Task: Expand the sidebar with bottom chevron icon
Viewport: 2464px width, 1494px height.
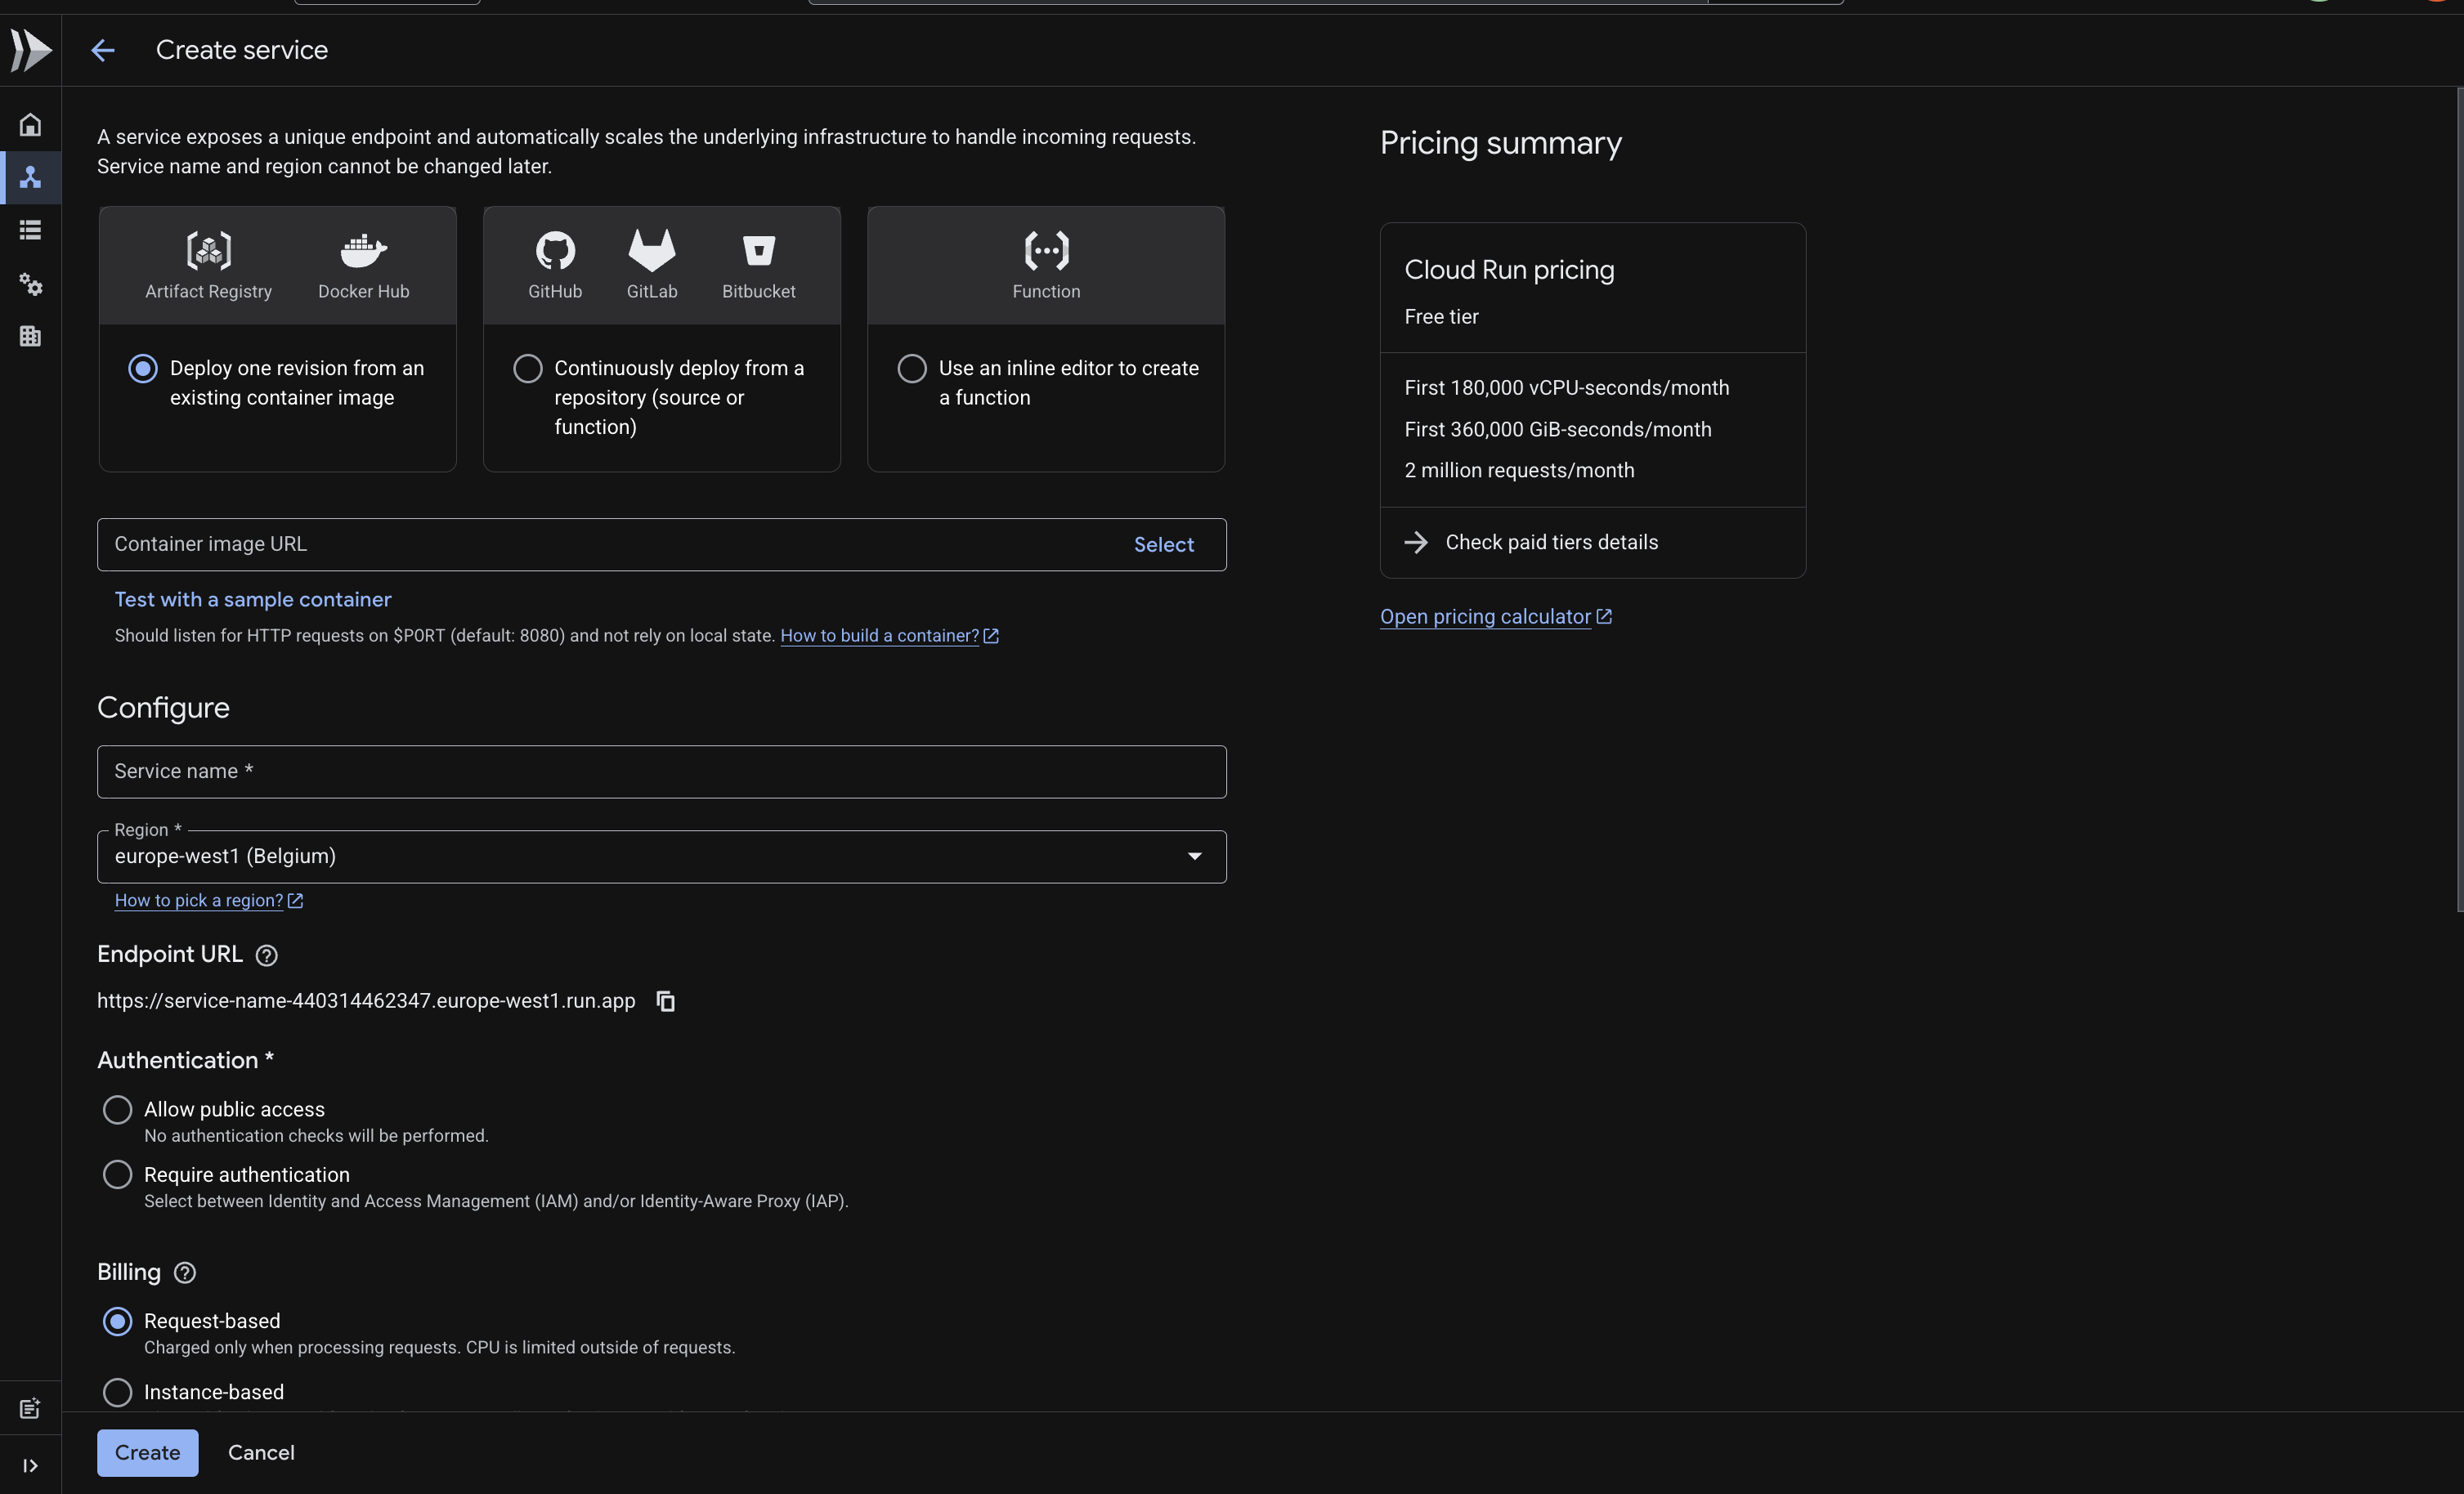Action: point(30,1465)
